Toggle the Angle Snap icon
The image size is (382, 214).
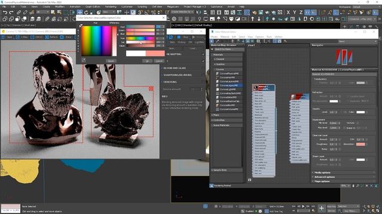(x=147, y=12)
